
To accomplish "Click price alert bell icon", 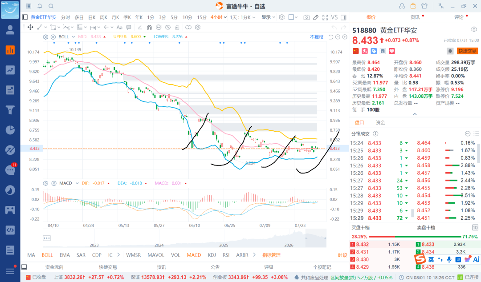I will [x=450, y=51].
